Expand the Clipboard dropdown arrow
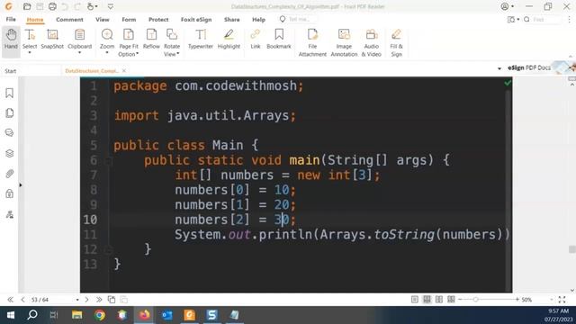This screenshot has height=324, width=576. point(80,53)
